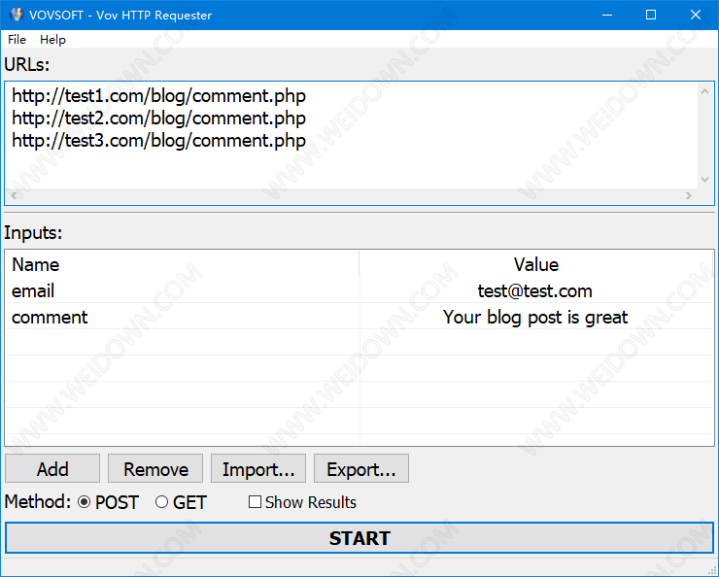Open the Help menu

point(52,40)
